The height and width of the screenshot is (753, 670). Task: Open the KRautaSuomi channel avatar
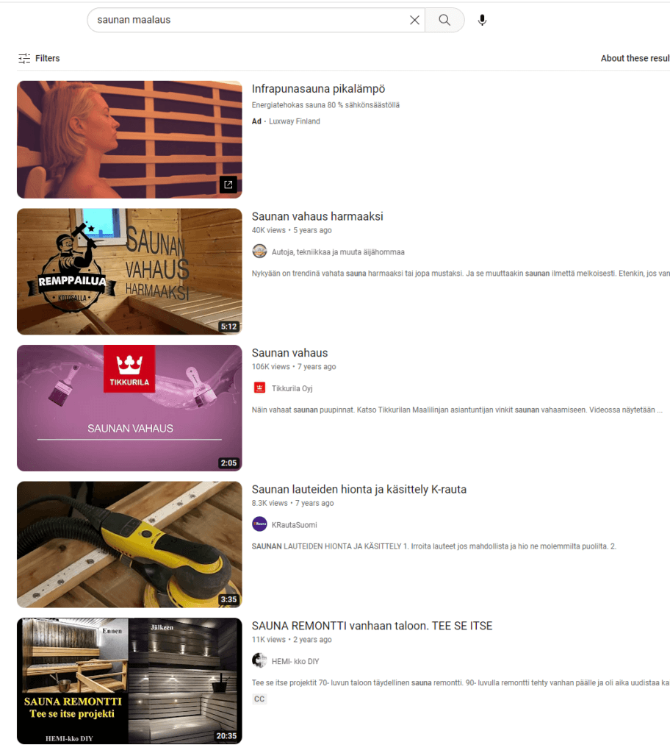[259, 524]
